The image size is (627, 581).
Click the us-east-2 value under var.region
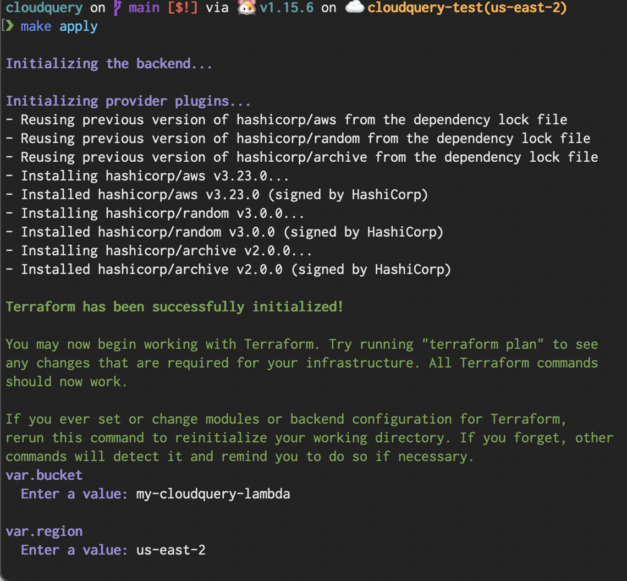(x=171, y=550)
